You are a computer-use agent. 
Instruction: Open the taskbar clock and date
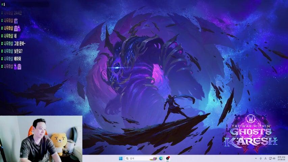pyautogui.click(x=281, y=158)
